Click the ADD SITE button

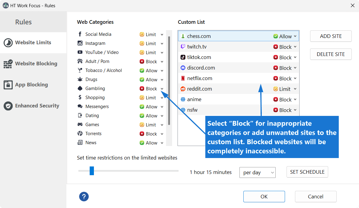point(331,36)
